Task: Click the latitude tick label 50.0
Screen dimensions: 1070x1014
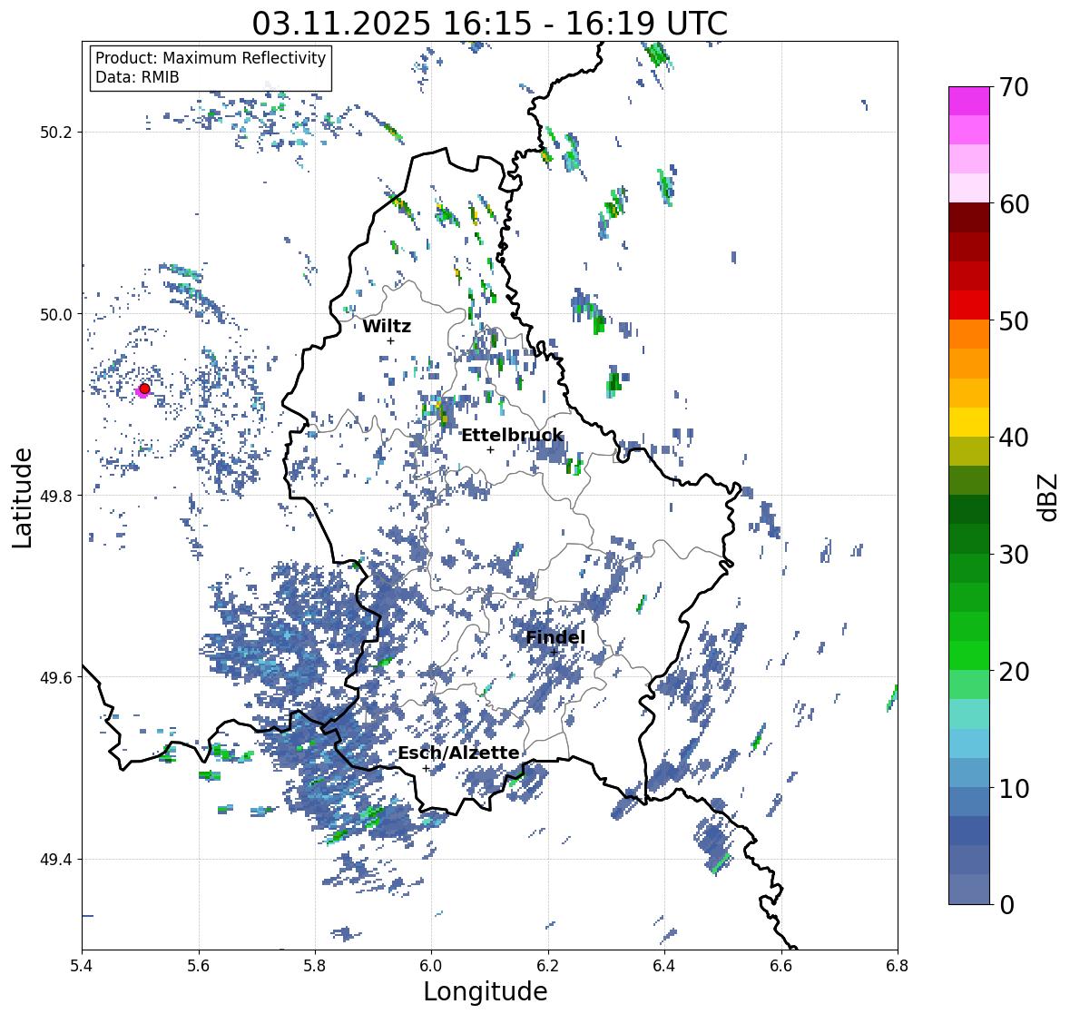Action: pos(55,315)
